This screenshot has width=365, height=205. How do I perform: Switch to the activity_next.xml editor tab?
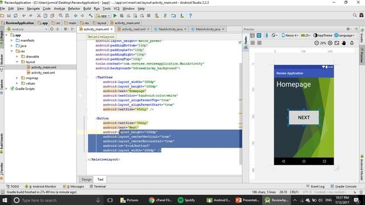point(133,29)
